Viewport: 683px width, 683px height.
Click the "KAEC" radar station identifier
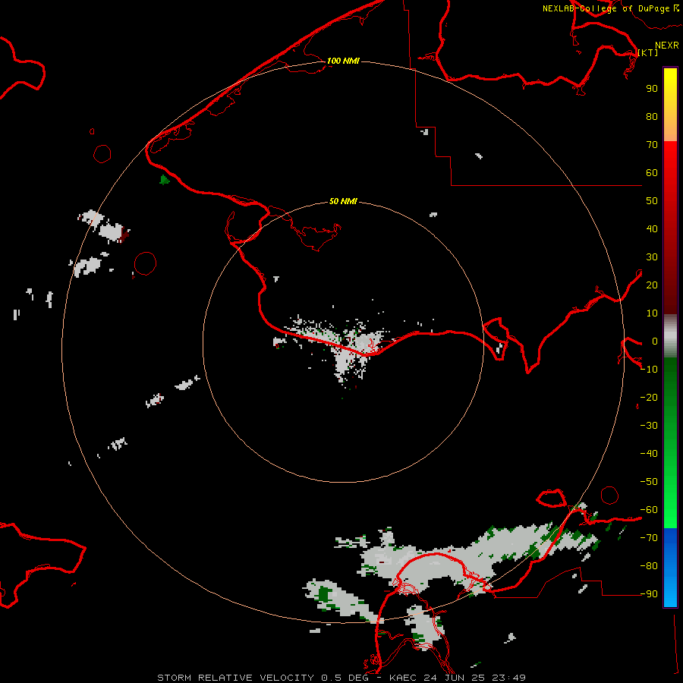[x=404, y=678]
